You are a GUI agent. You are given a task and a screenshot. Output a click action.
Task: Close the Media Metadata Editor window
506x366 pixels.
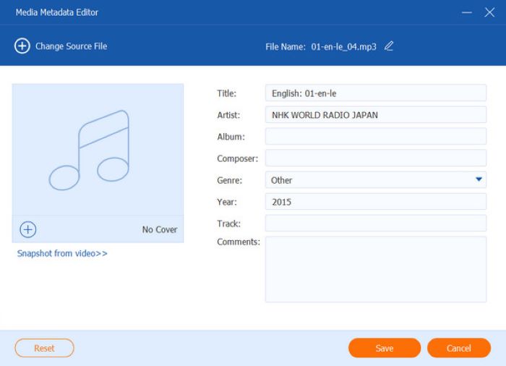(x=489, y=12)
